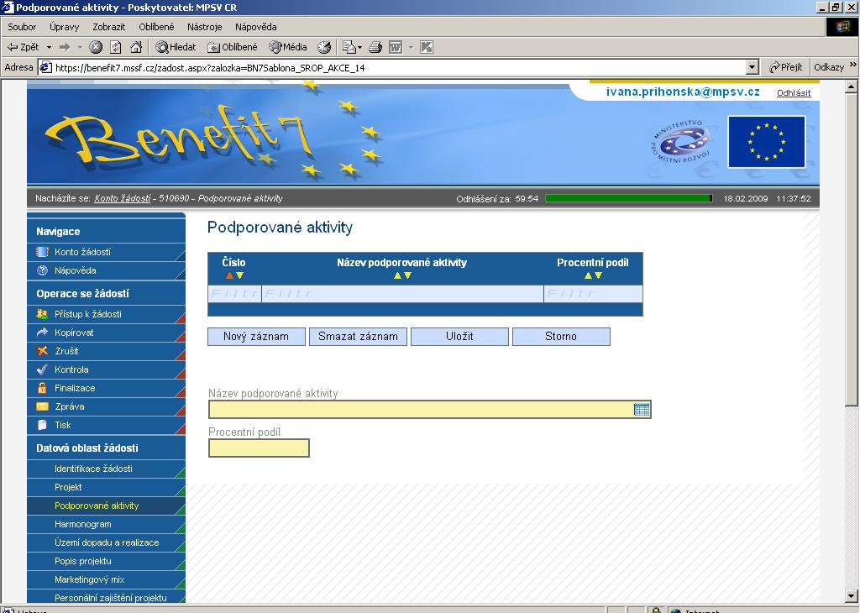The height and width of the screenshot is (613, 860).
Task: Click the Přístup k žádosti sidebar item
Action: point(106,314)
